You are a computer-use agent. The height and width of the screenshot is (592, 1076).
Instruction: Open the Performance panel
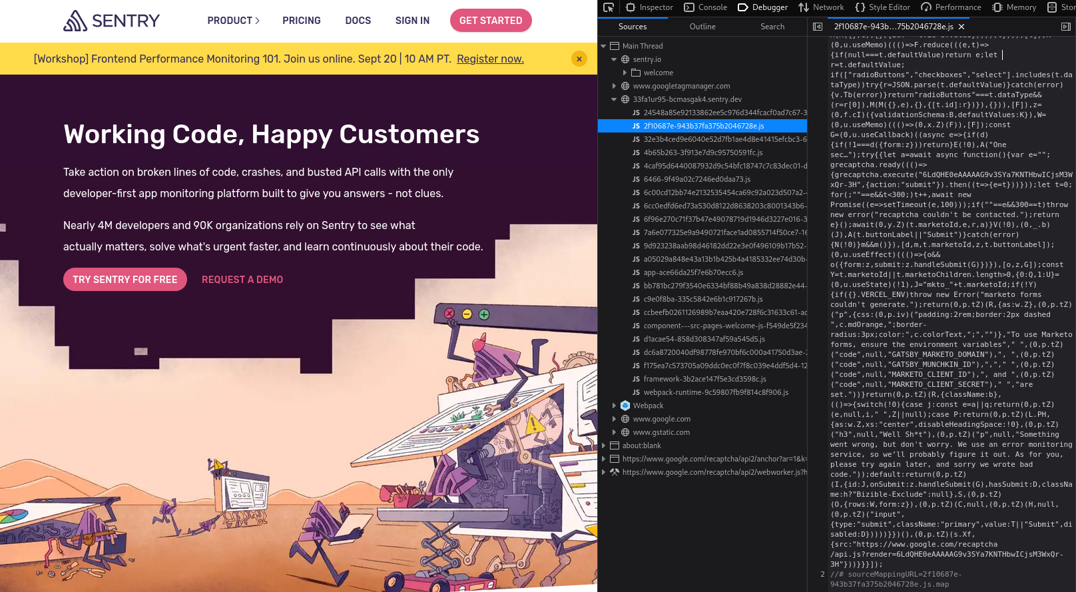point(951,7)
